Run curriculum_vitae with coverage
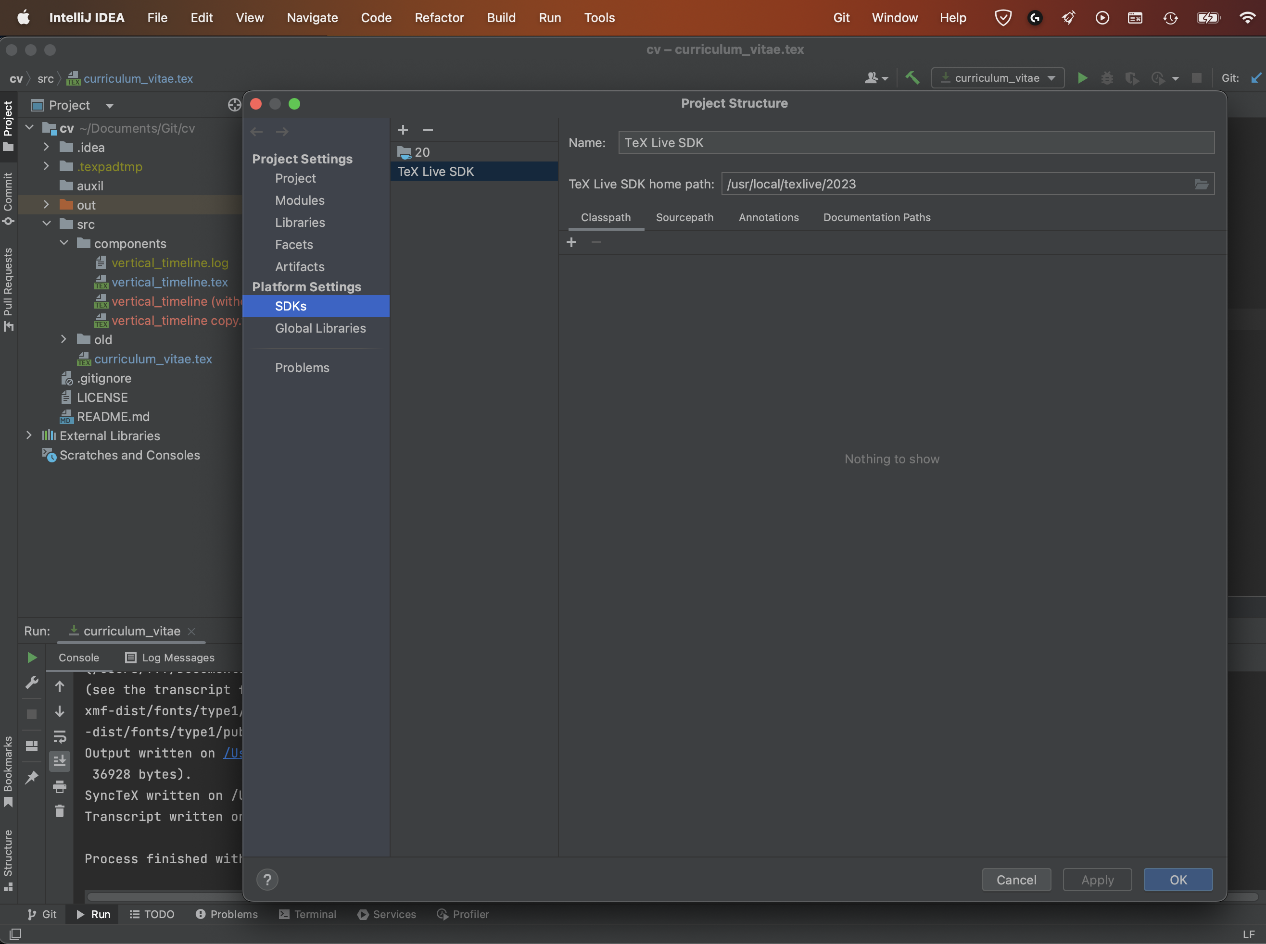 pos(1131,78)
